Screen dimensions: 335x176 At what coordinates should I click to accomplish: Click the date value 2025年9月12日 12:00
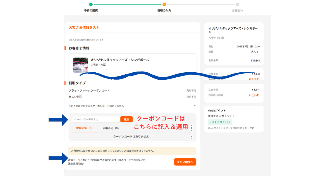tap(248, 46)
